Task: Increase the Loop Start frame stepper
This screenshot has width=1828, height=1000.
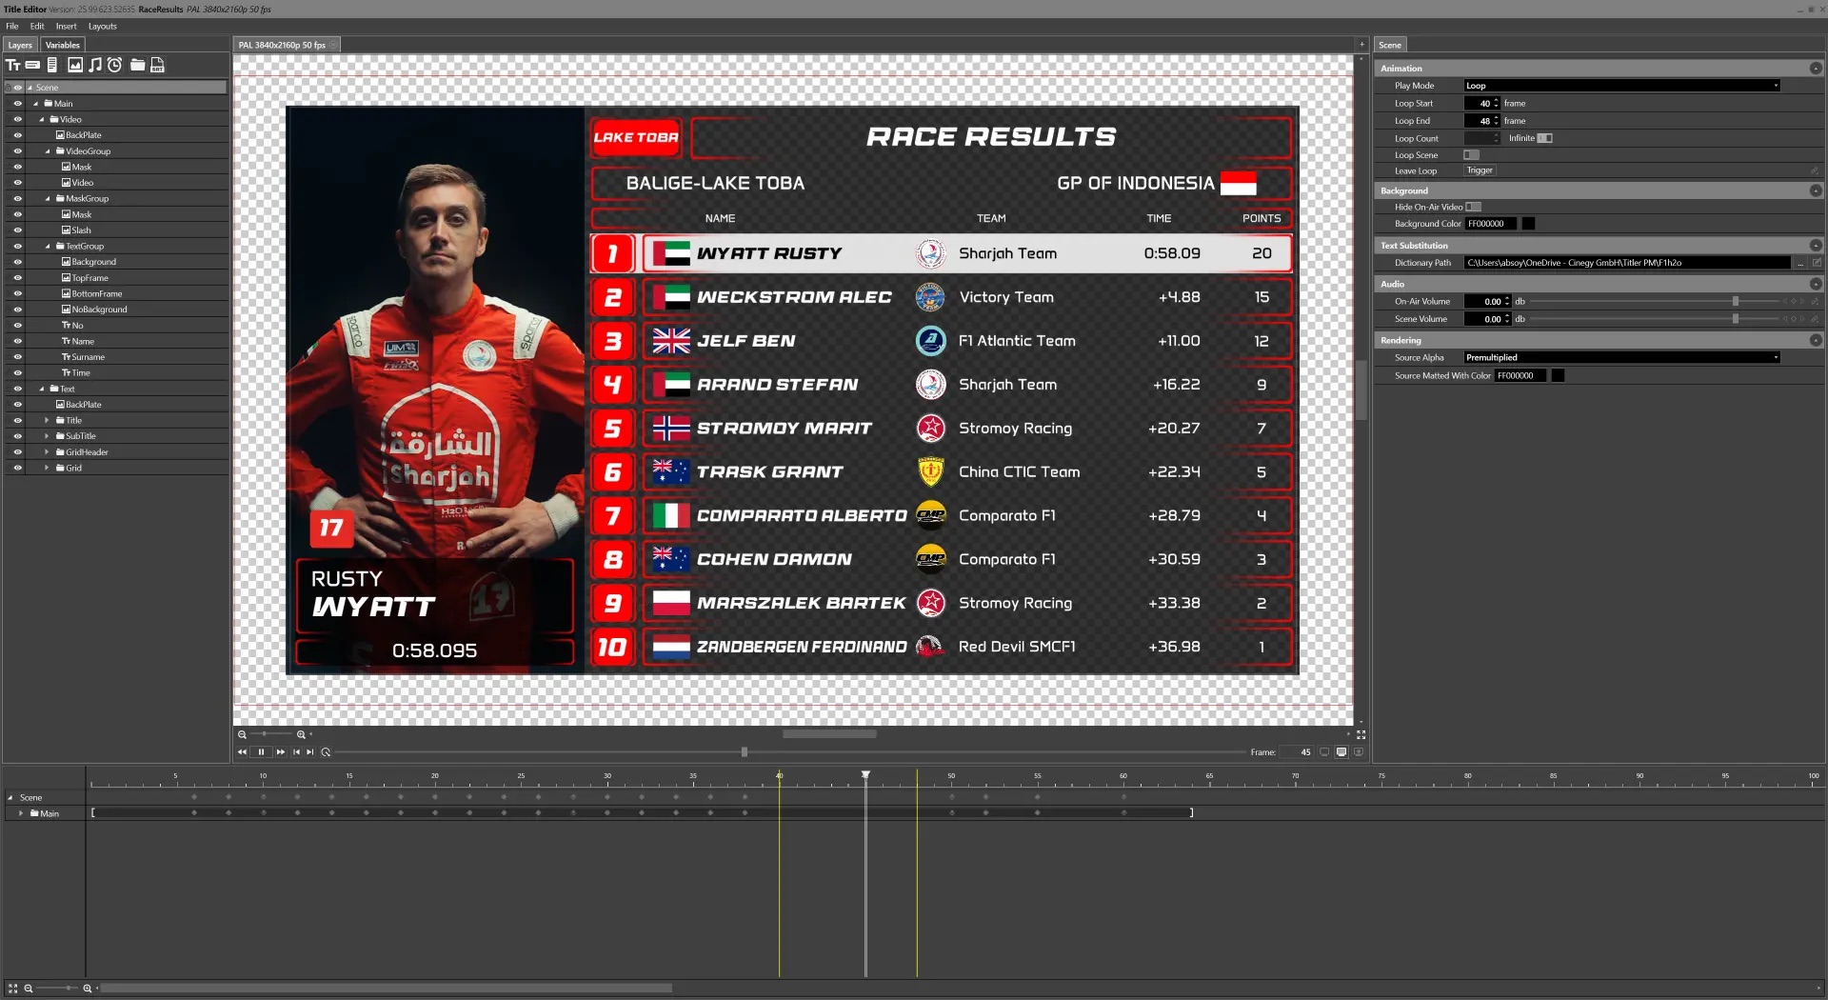Action: [1497, 101]
